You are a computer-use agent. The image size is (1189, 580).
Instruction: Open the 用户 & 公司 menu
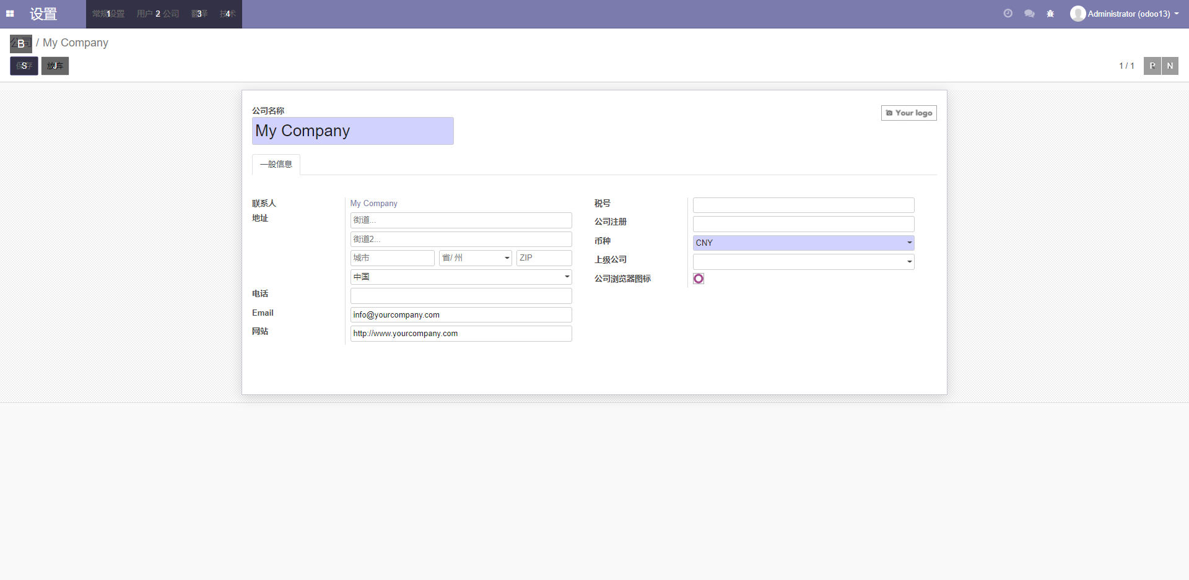click(158, 14)
